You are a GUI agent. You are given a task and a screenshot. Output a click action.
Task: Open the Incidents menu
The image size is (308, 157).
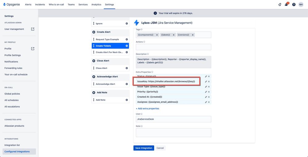40,5
